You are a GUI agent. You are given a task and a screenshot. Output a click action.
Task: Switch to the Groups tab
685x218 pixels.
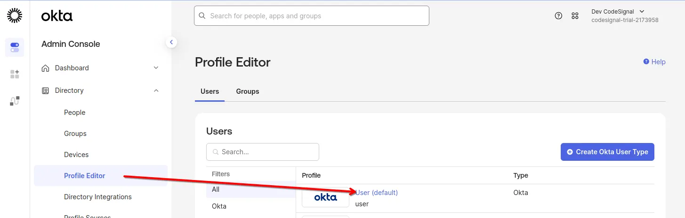[248, 91]
